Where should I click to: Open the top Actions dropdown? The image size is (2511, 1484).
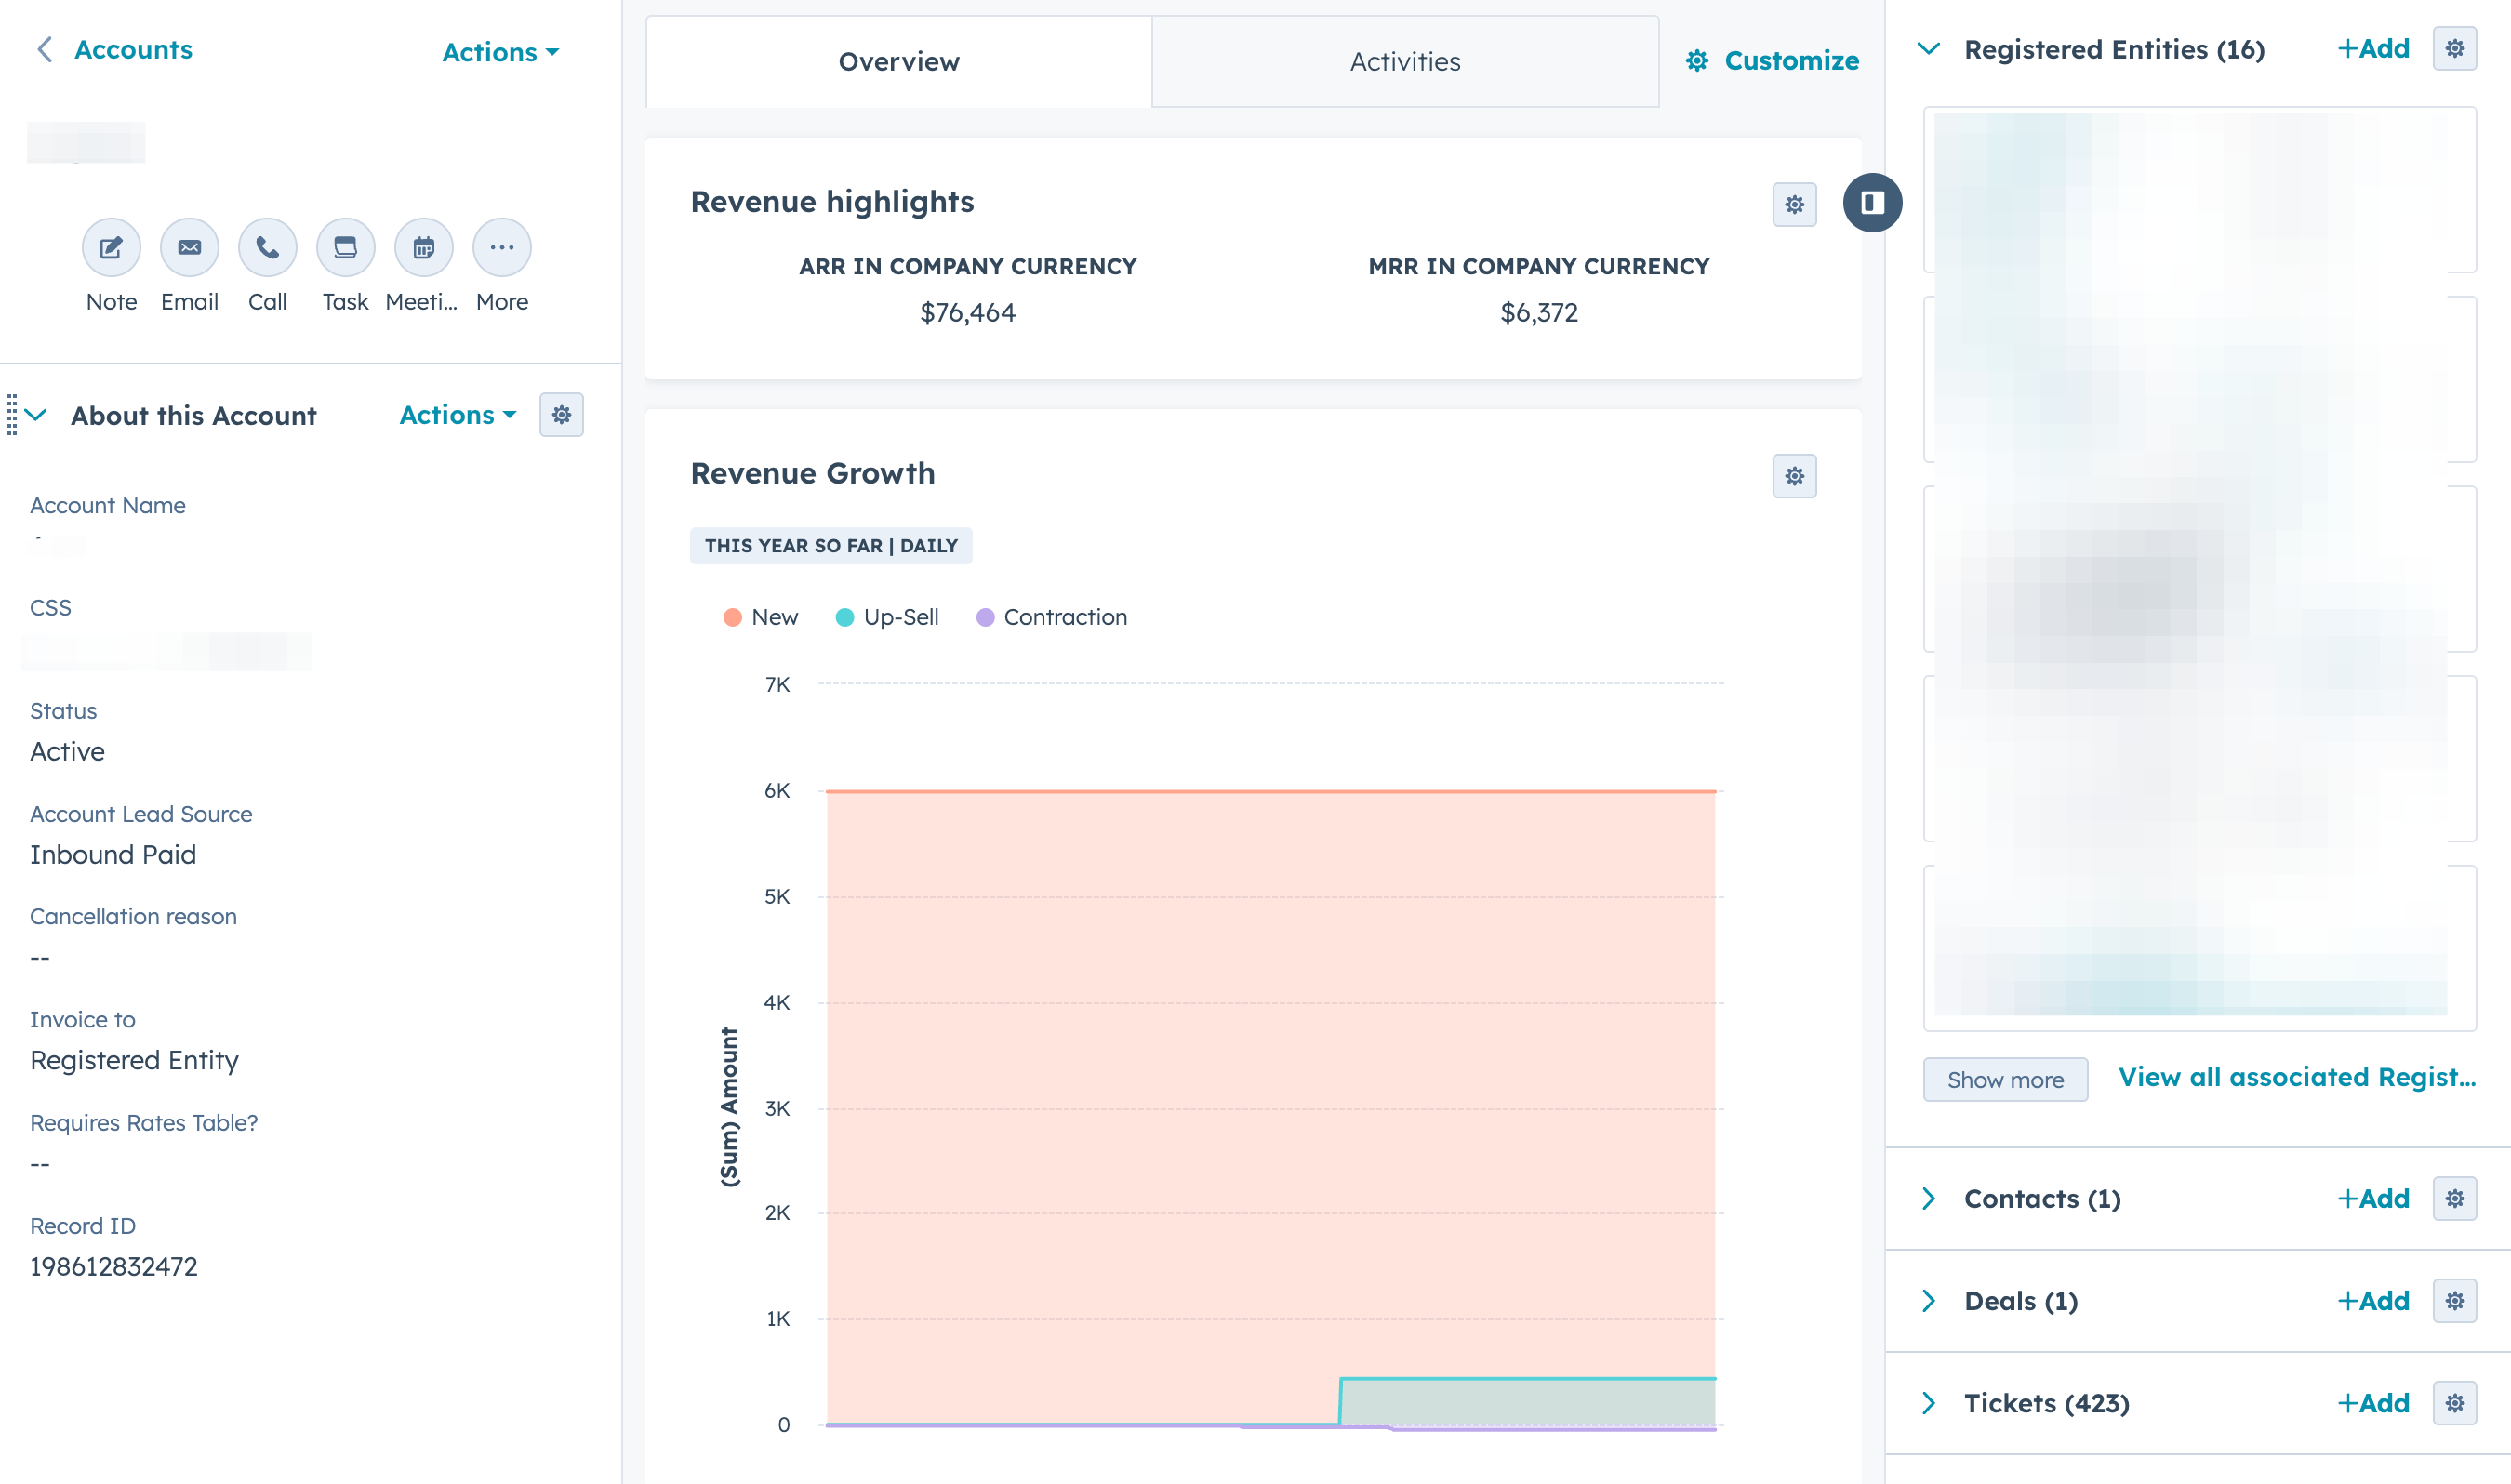point(500,52)
